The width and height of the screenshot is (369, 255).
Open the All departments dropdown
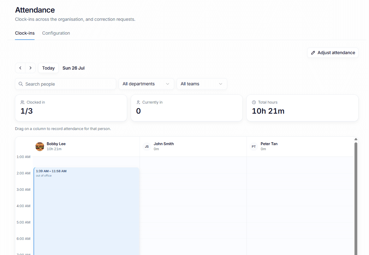click(x=146, y=84)
